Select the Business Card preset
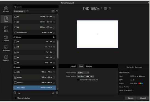Screen dimensions: 150x102 click(x=35, y=33)
